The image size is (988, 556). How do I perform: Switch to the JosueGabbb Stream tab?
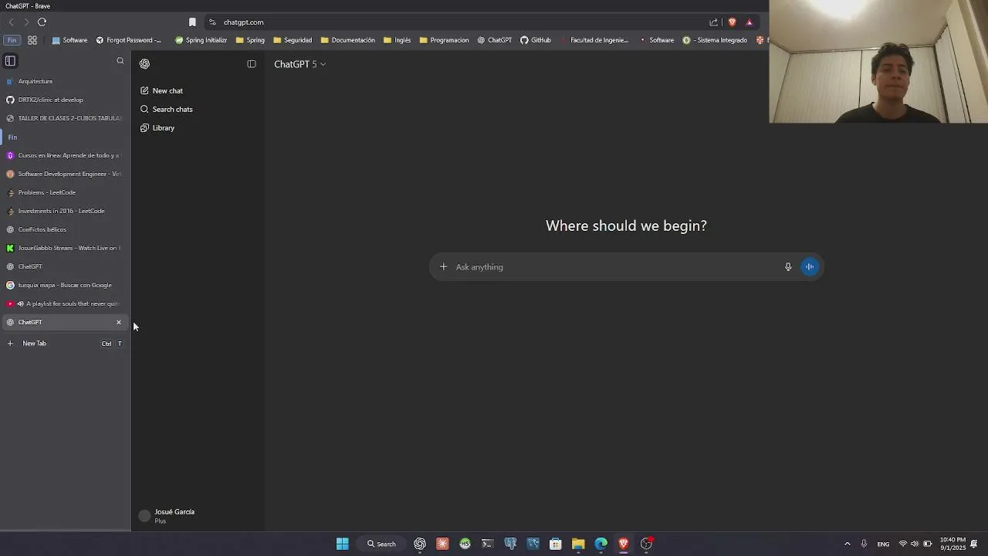pyautogui.click(x=65, y=248)
